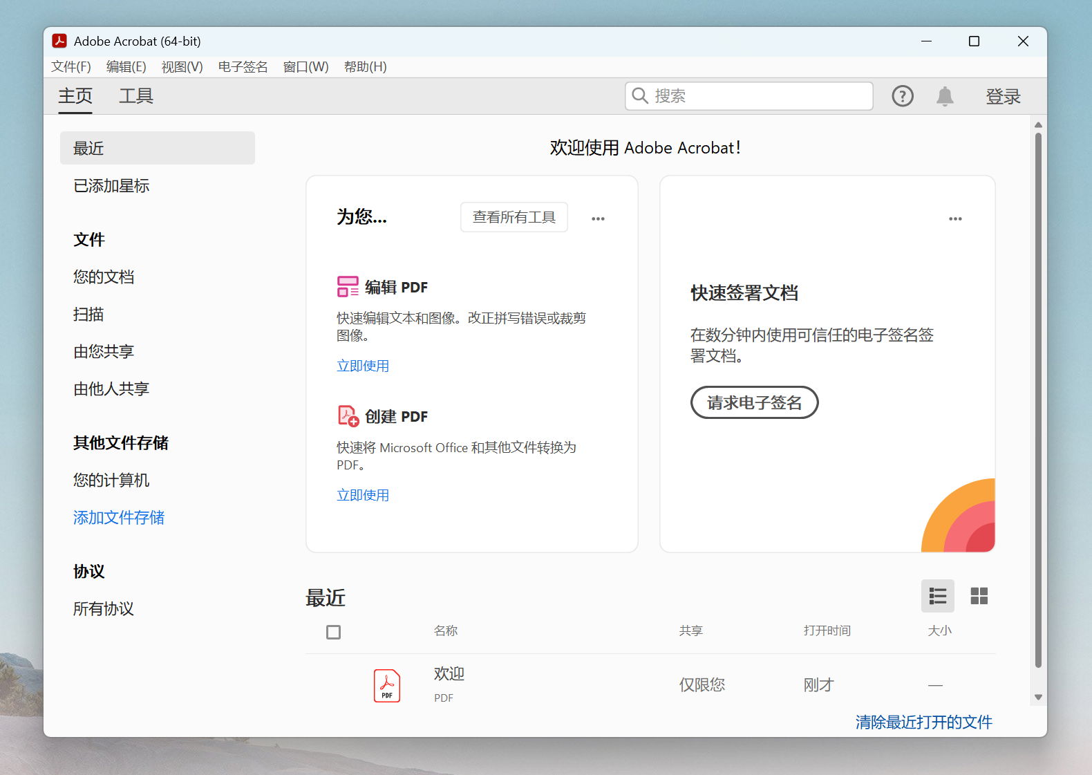
Task: Open 由您共享 in the sidebar
Action: 104,351
